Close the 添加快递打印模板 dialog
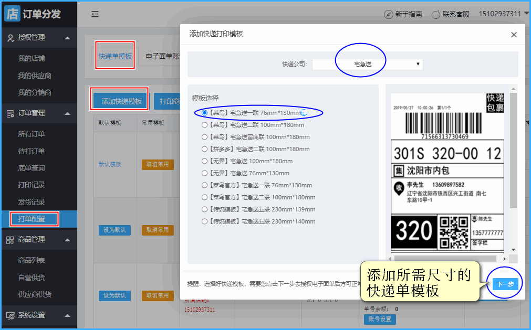Screen dimensions: 531x330 514,35
